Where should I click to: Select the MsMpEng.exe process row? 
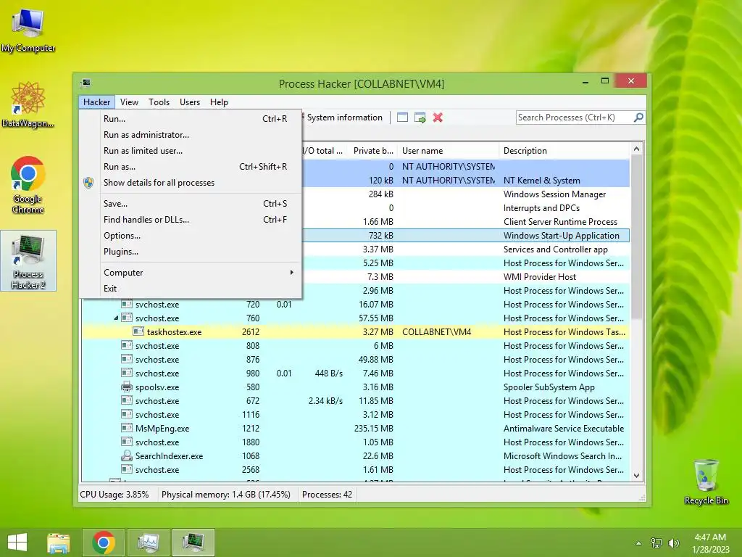[x=356, y=428]
